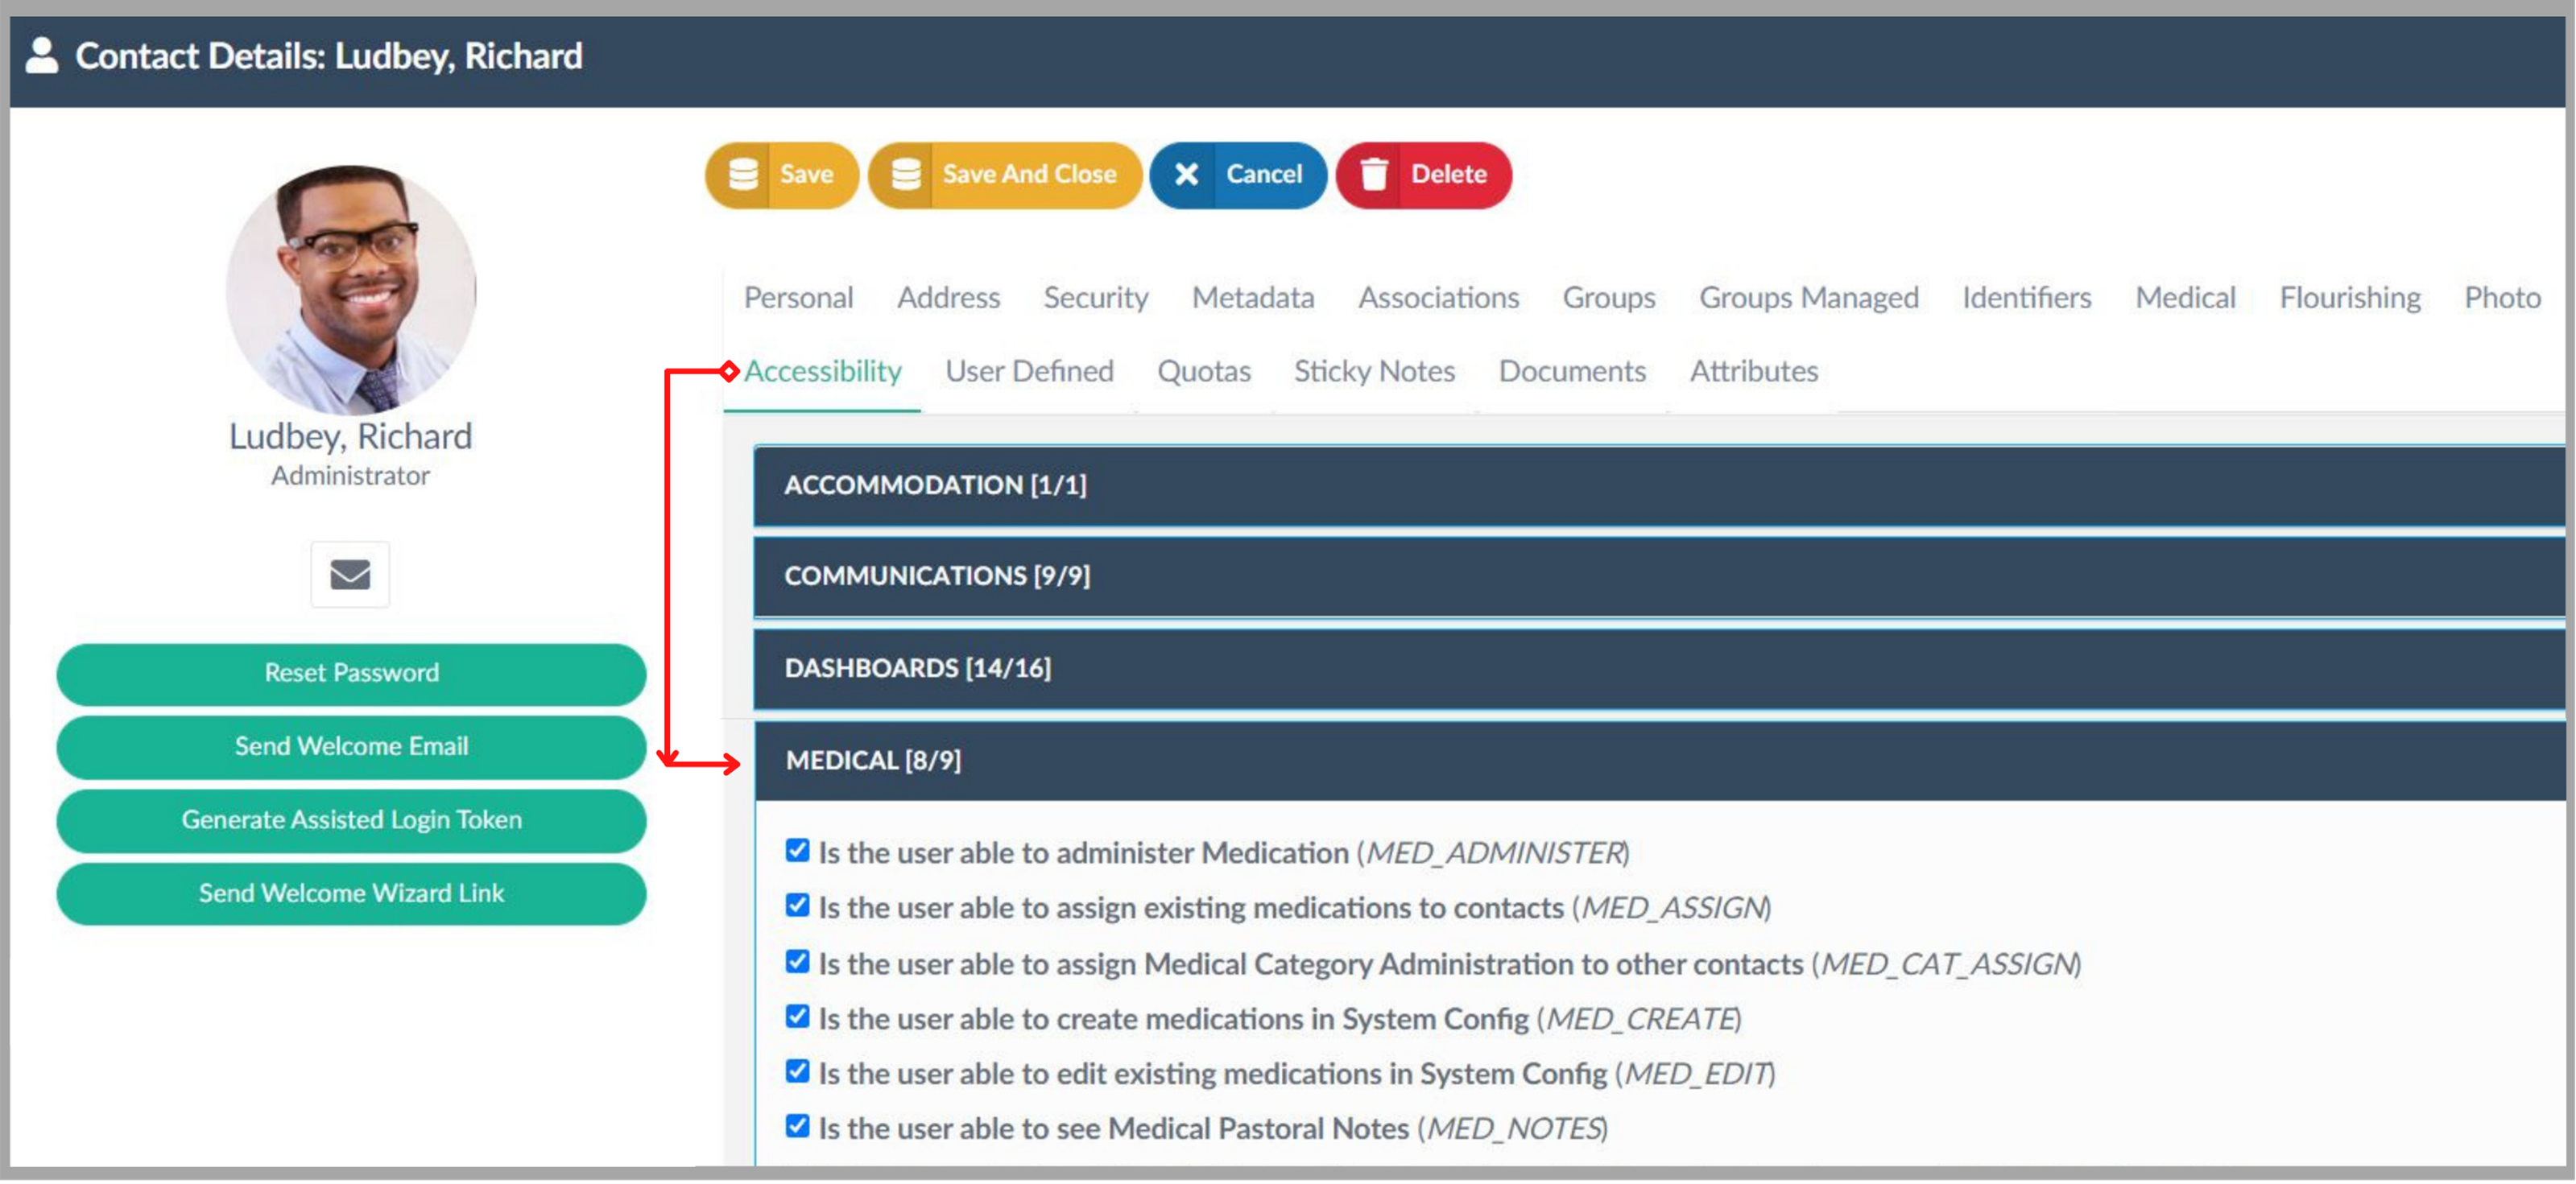Image resolution: width=2576 pixels, height=1184 pixels.
Task: Toggle the MED_CAT_ASSIGN checkbox
Action: point(797,961)
